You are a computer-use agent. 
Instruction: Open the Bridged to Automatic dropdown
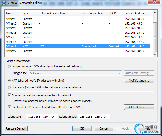[x=75, y=73]
